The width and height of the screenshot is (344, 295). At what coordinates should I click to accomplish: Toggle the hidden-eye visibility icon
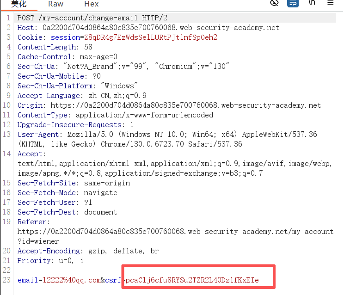pos(274,3)
